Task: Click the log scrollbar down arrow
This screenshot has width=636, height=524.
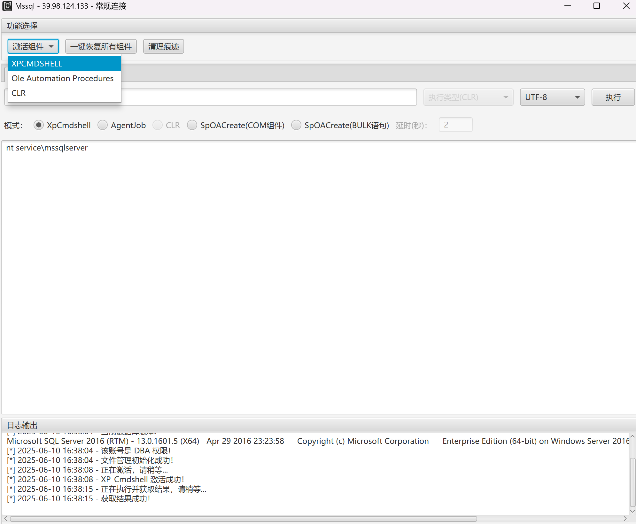Action: click(632, 511)
